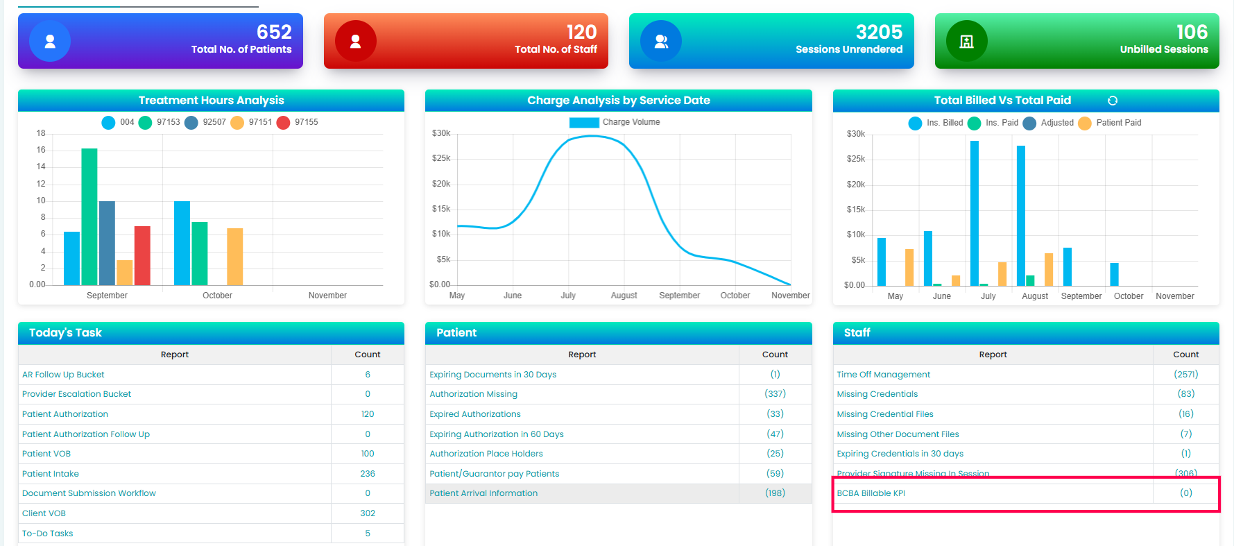The image size is (1234, 546).
Task: Click the Expired Authorizations count (33)
Action: coord(775,414)
